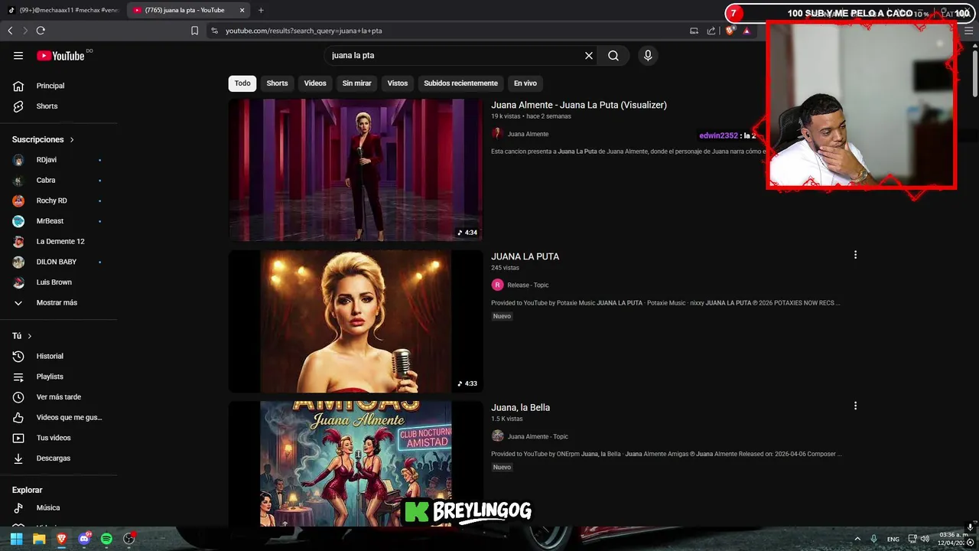Screen dimensions: 979x551
Task: Play Juana Almente Visualizer thumbnail
Action: coord(356,170)
